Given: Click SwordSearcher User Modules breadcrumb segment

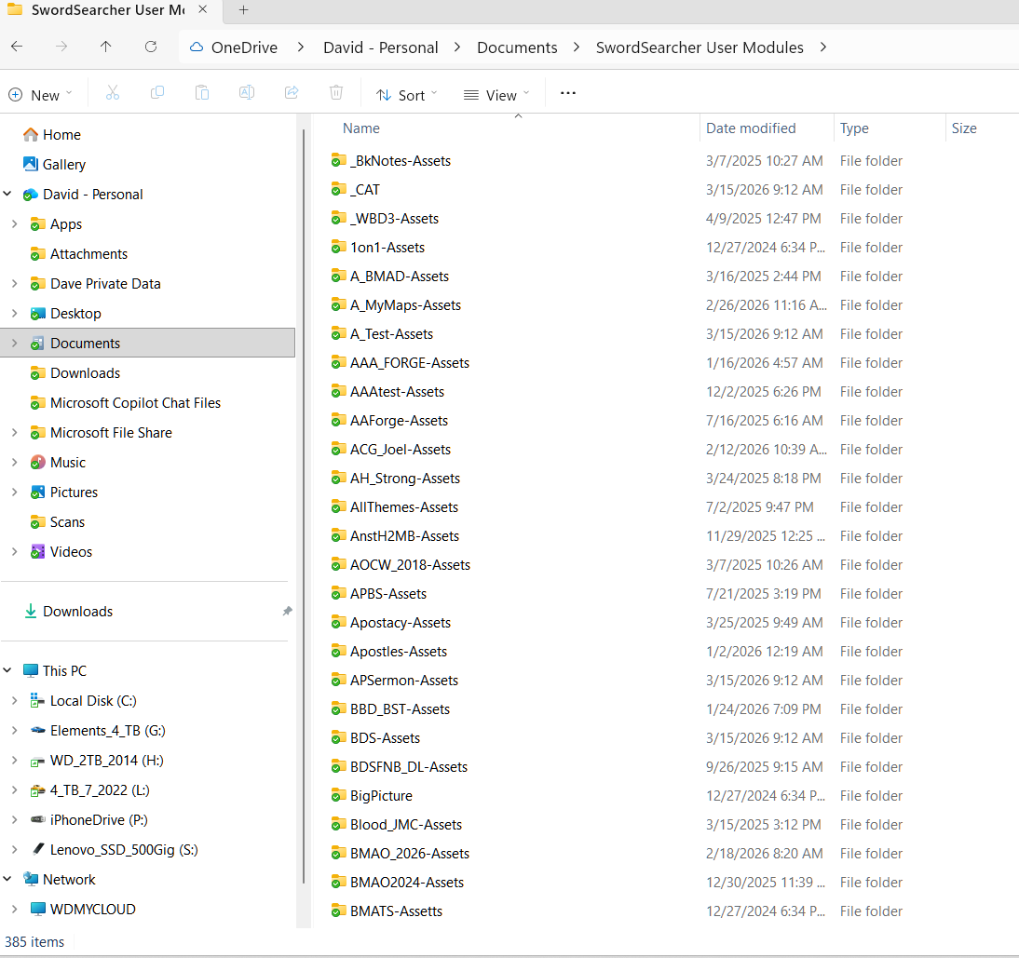Looking at the screenshot, I should 700,47.
